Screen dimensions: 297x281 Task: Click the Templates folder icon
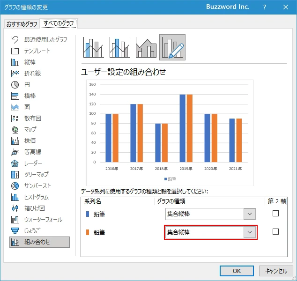[x=15, y=51]
